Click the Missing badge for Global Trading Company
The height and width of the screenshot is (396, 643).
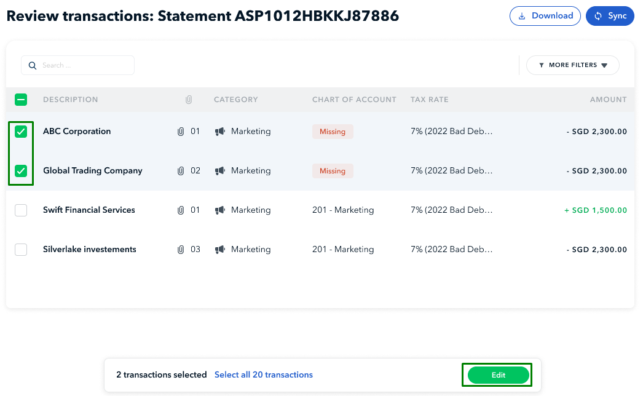(x=333, y=171)
